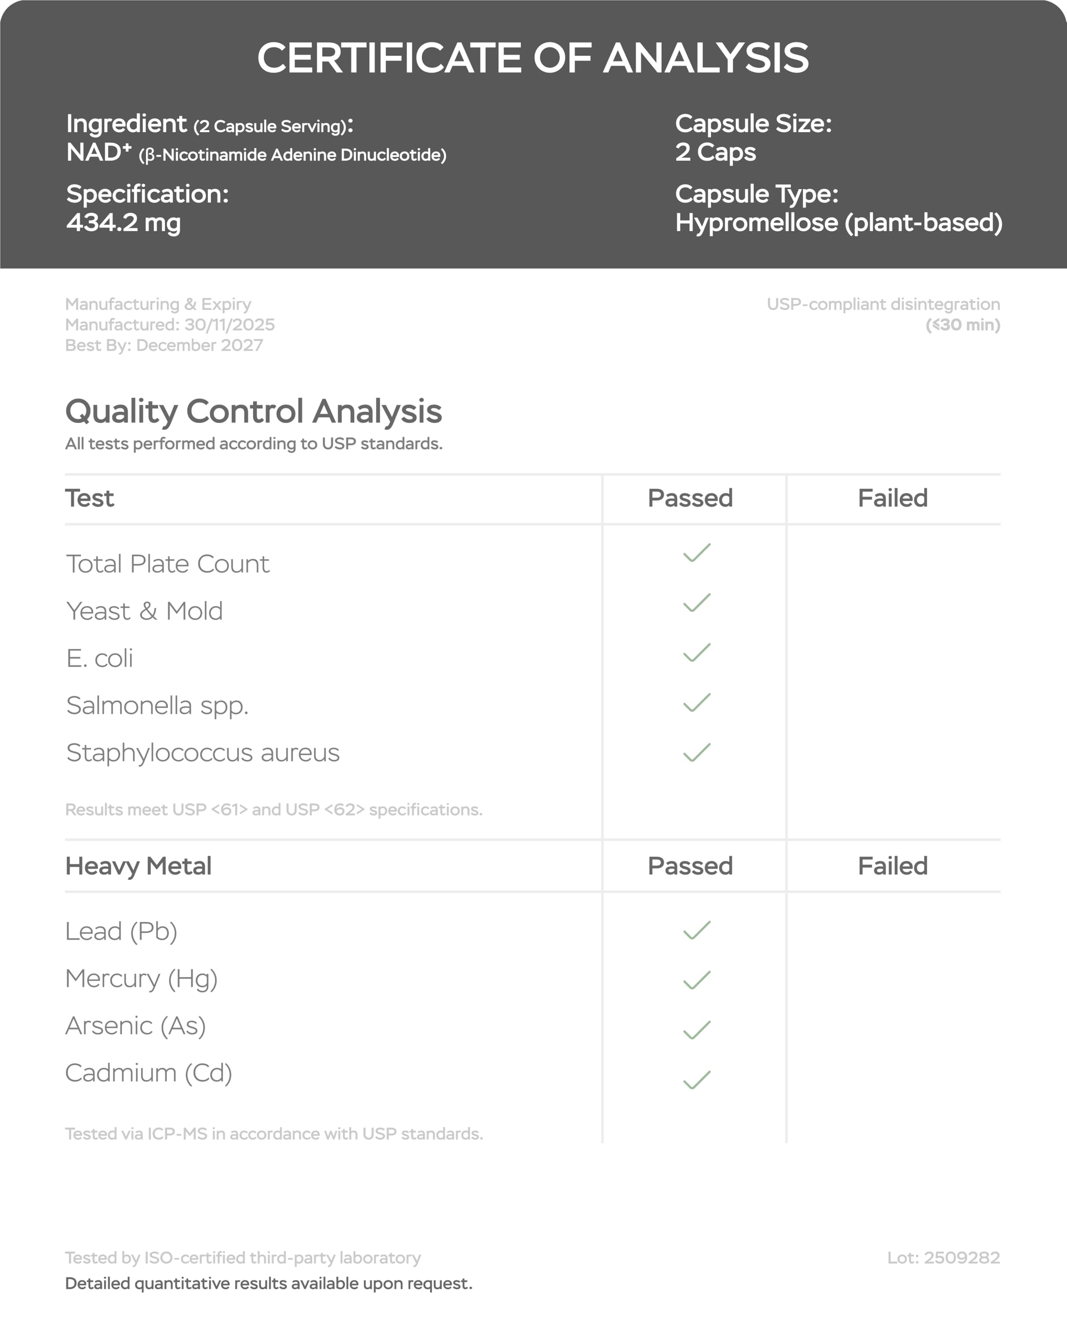Click the Salmonella spp. passed checkmark
1067x1333 pixels.
pyautogui.click(x=697, y=703)
